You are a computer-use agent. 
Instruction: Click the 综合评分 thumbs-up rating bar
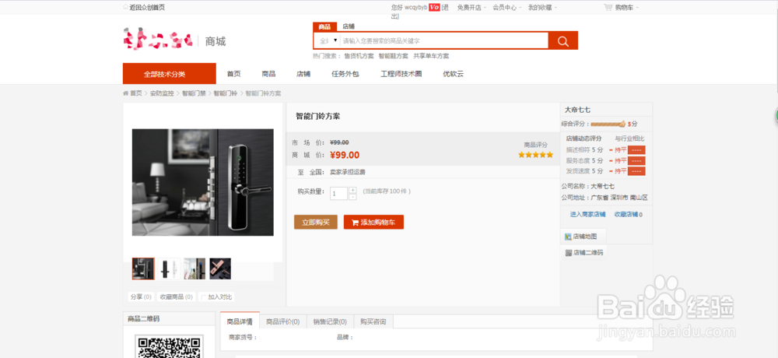click(608, 124)
